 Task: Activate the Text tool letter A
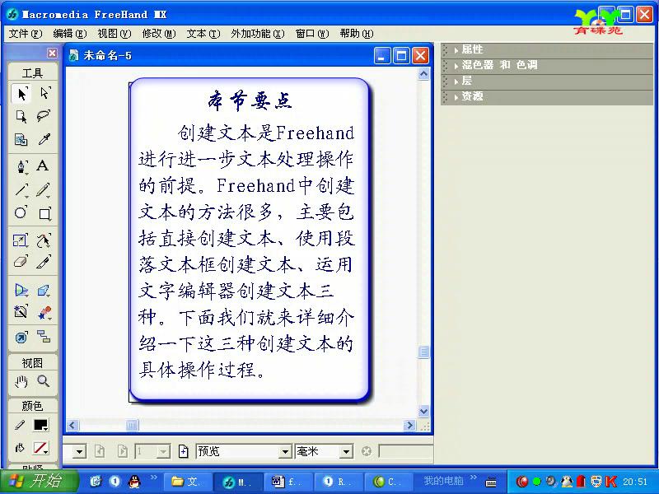tap(43, 165)
